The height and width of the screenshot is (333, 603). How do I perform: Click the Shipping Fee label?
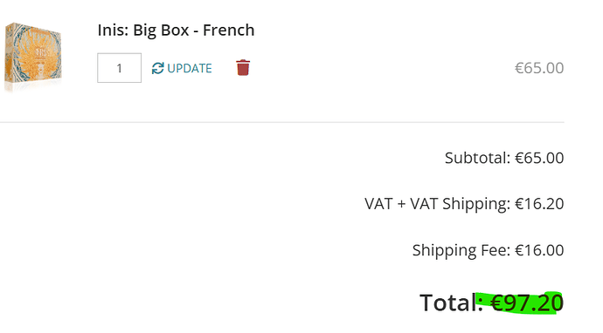click(461, 250)
